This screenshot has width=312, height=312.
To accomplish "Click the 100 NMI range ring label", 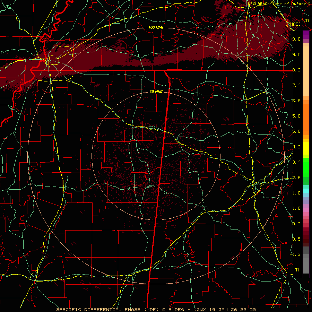I will [156, 27].
